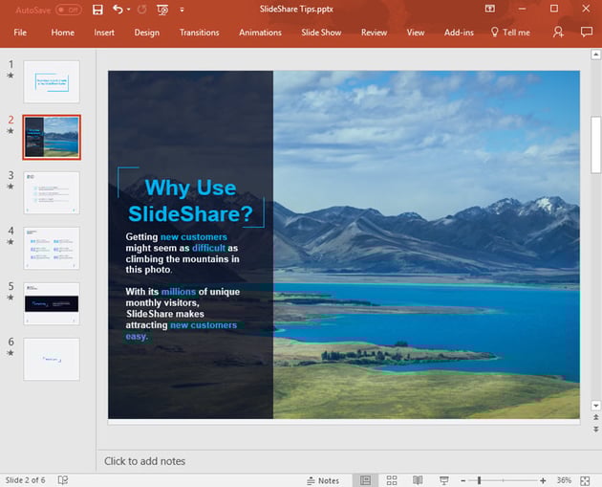
Task: Select slide 4 thumbnail
Action: 52,248
